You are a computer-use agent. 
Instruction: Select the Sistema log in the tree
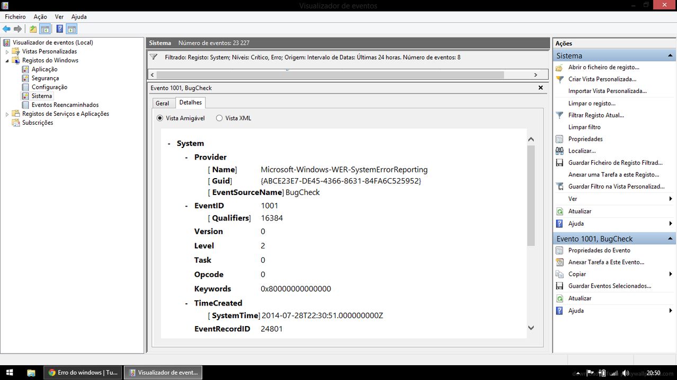coord(42,96)
